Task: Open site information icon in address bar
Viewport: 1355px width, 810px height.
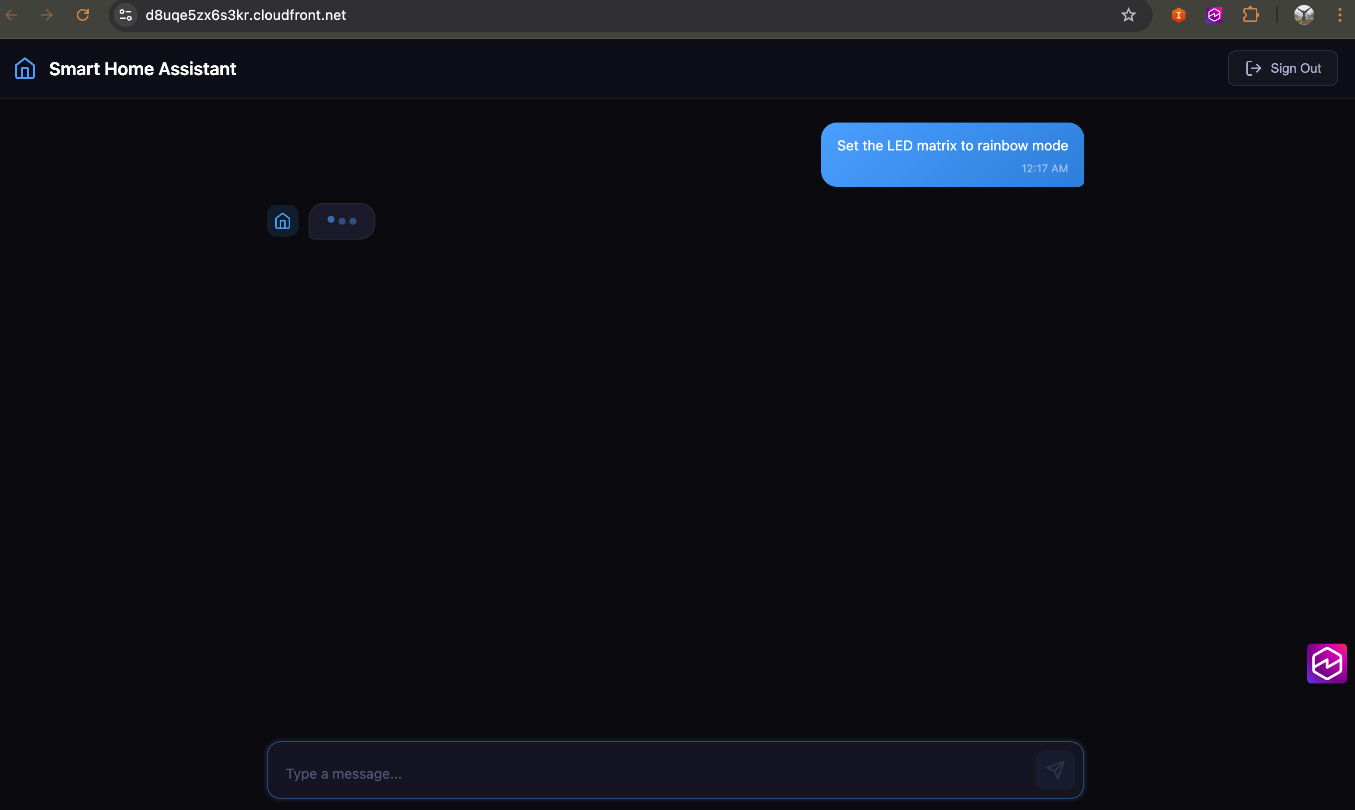Action: [x=126, y=15]
